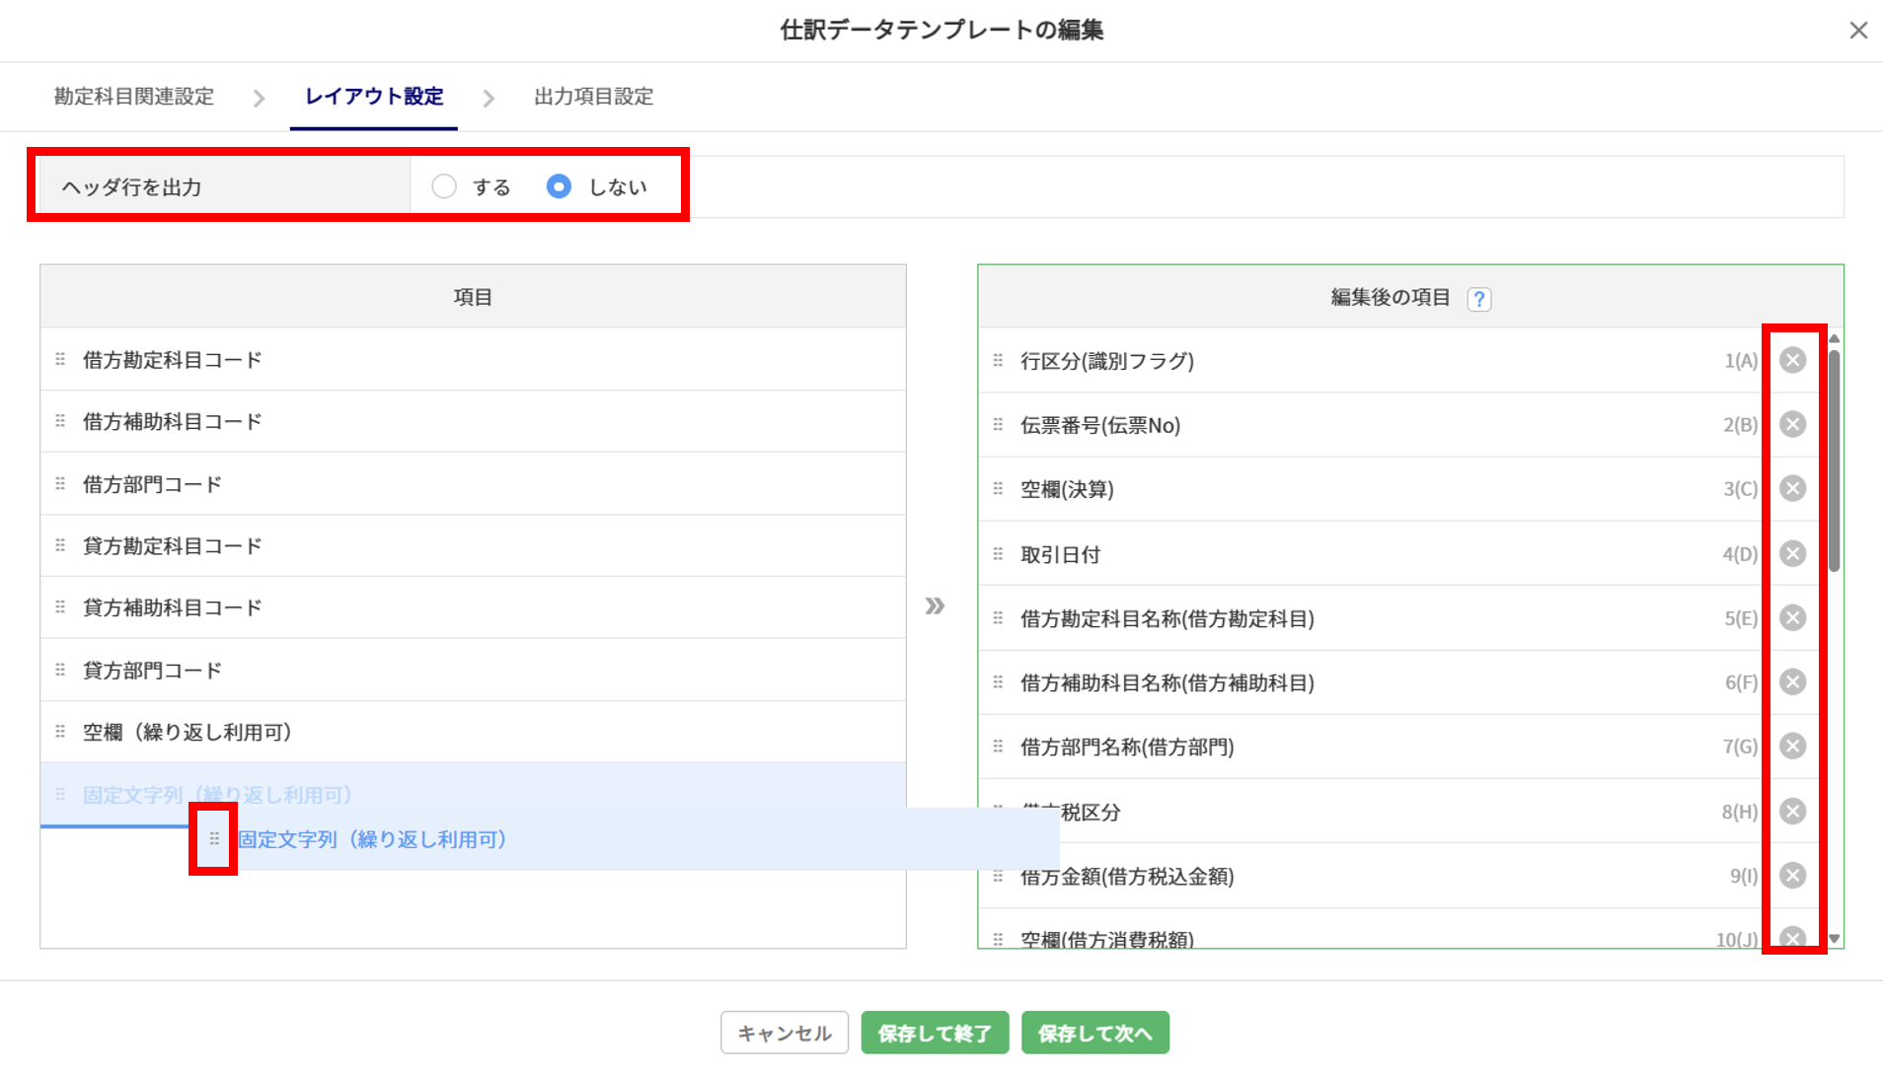Remove the 伝票番号(伝票No) item
The width and height of the screenshot is (1883, 1070).
pyautogui.click(x=1792, y=425)
